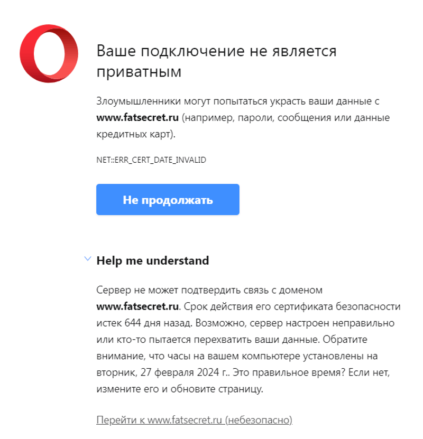
Task: Click the "Help me understand" label
Action: click(x=152, y=260)
